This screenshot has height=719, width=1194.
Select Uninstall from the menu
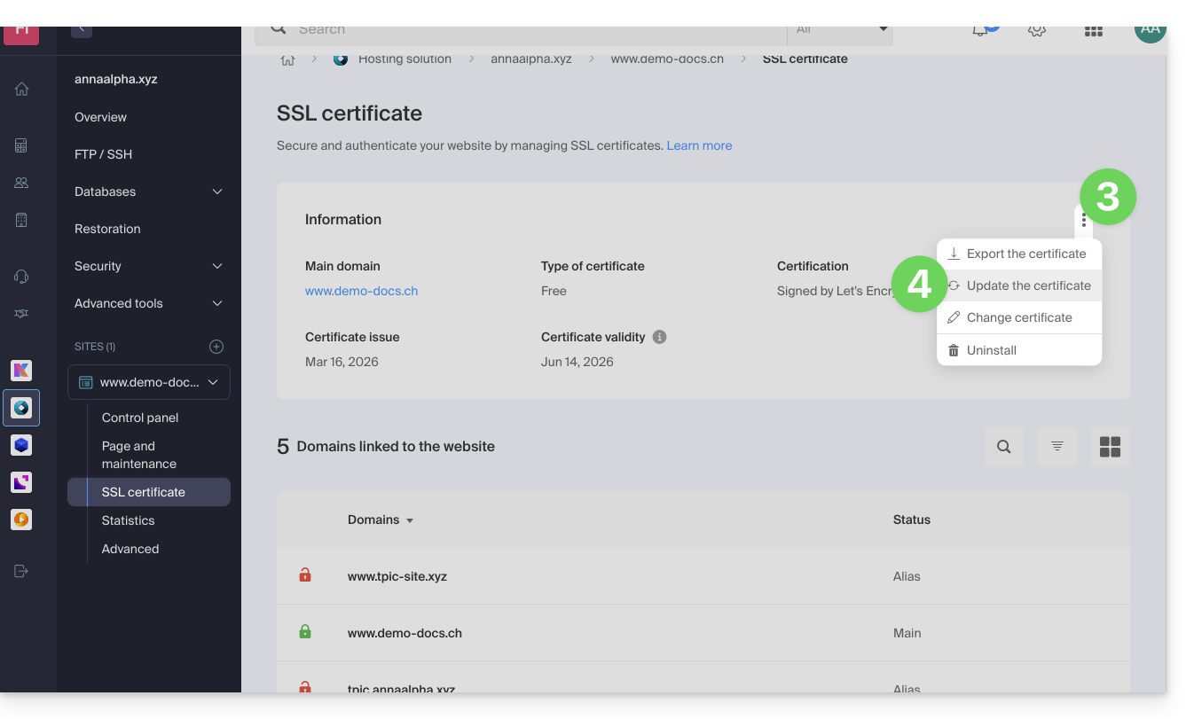coord(991,350)
